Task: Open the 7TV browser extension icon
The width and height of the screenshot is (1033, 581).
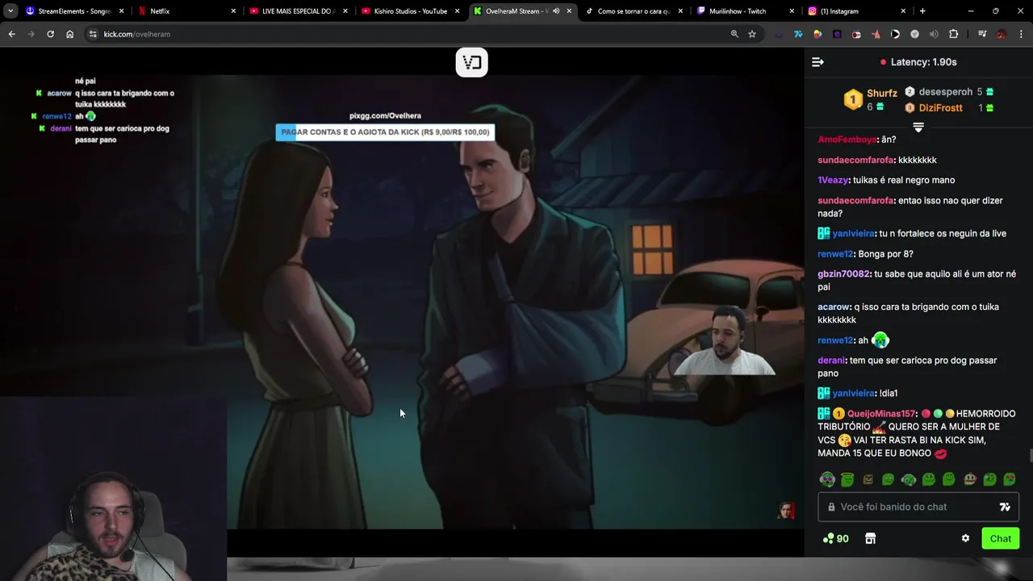Action: tap(798, 34)
